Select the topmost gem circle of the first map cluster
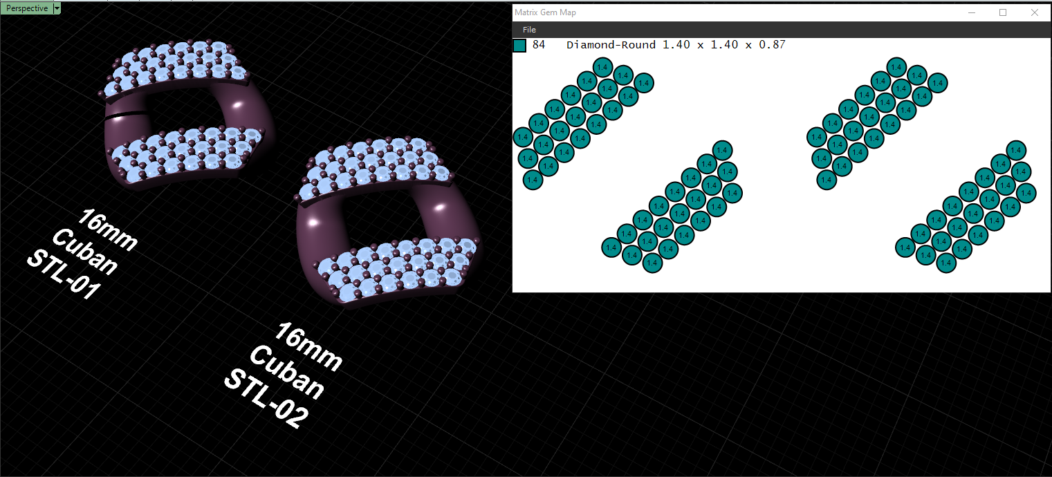This screenshot has width=1052, height=477. coord(602,67)
